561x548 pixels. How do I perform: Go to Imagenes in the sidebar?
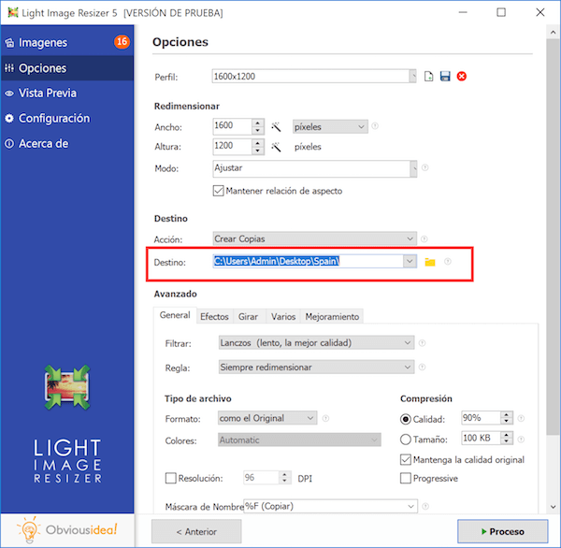click(67, 43)
